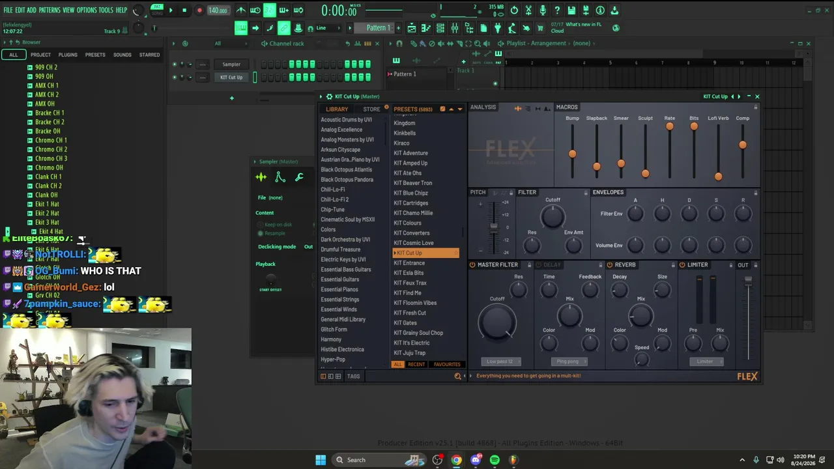Image resolution: width=834 pixels, height=469 pixels.
Task: Toggle the MASTER FILTER power button
Action: pos(472,265)
